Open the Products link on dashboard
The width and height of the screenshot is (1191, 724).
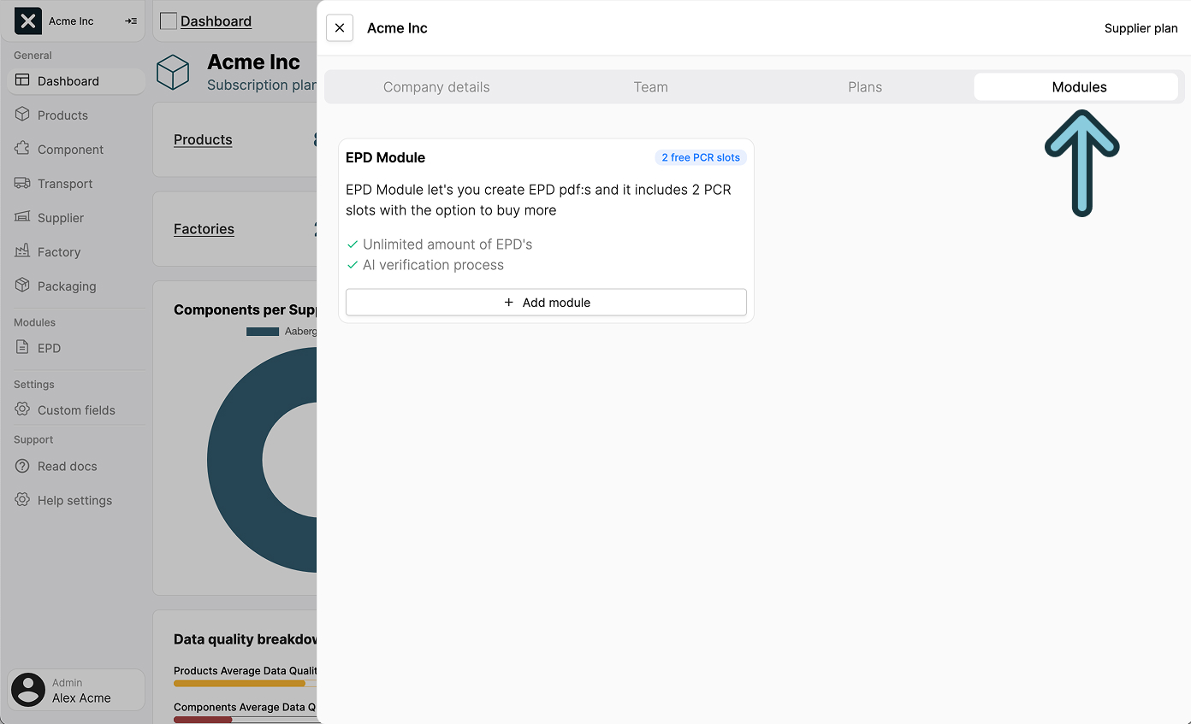coord(203,139)
